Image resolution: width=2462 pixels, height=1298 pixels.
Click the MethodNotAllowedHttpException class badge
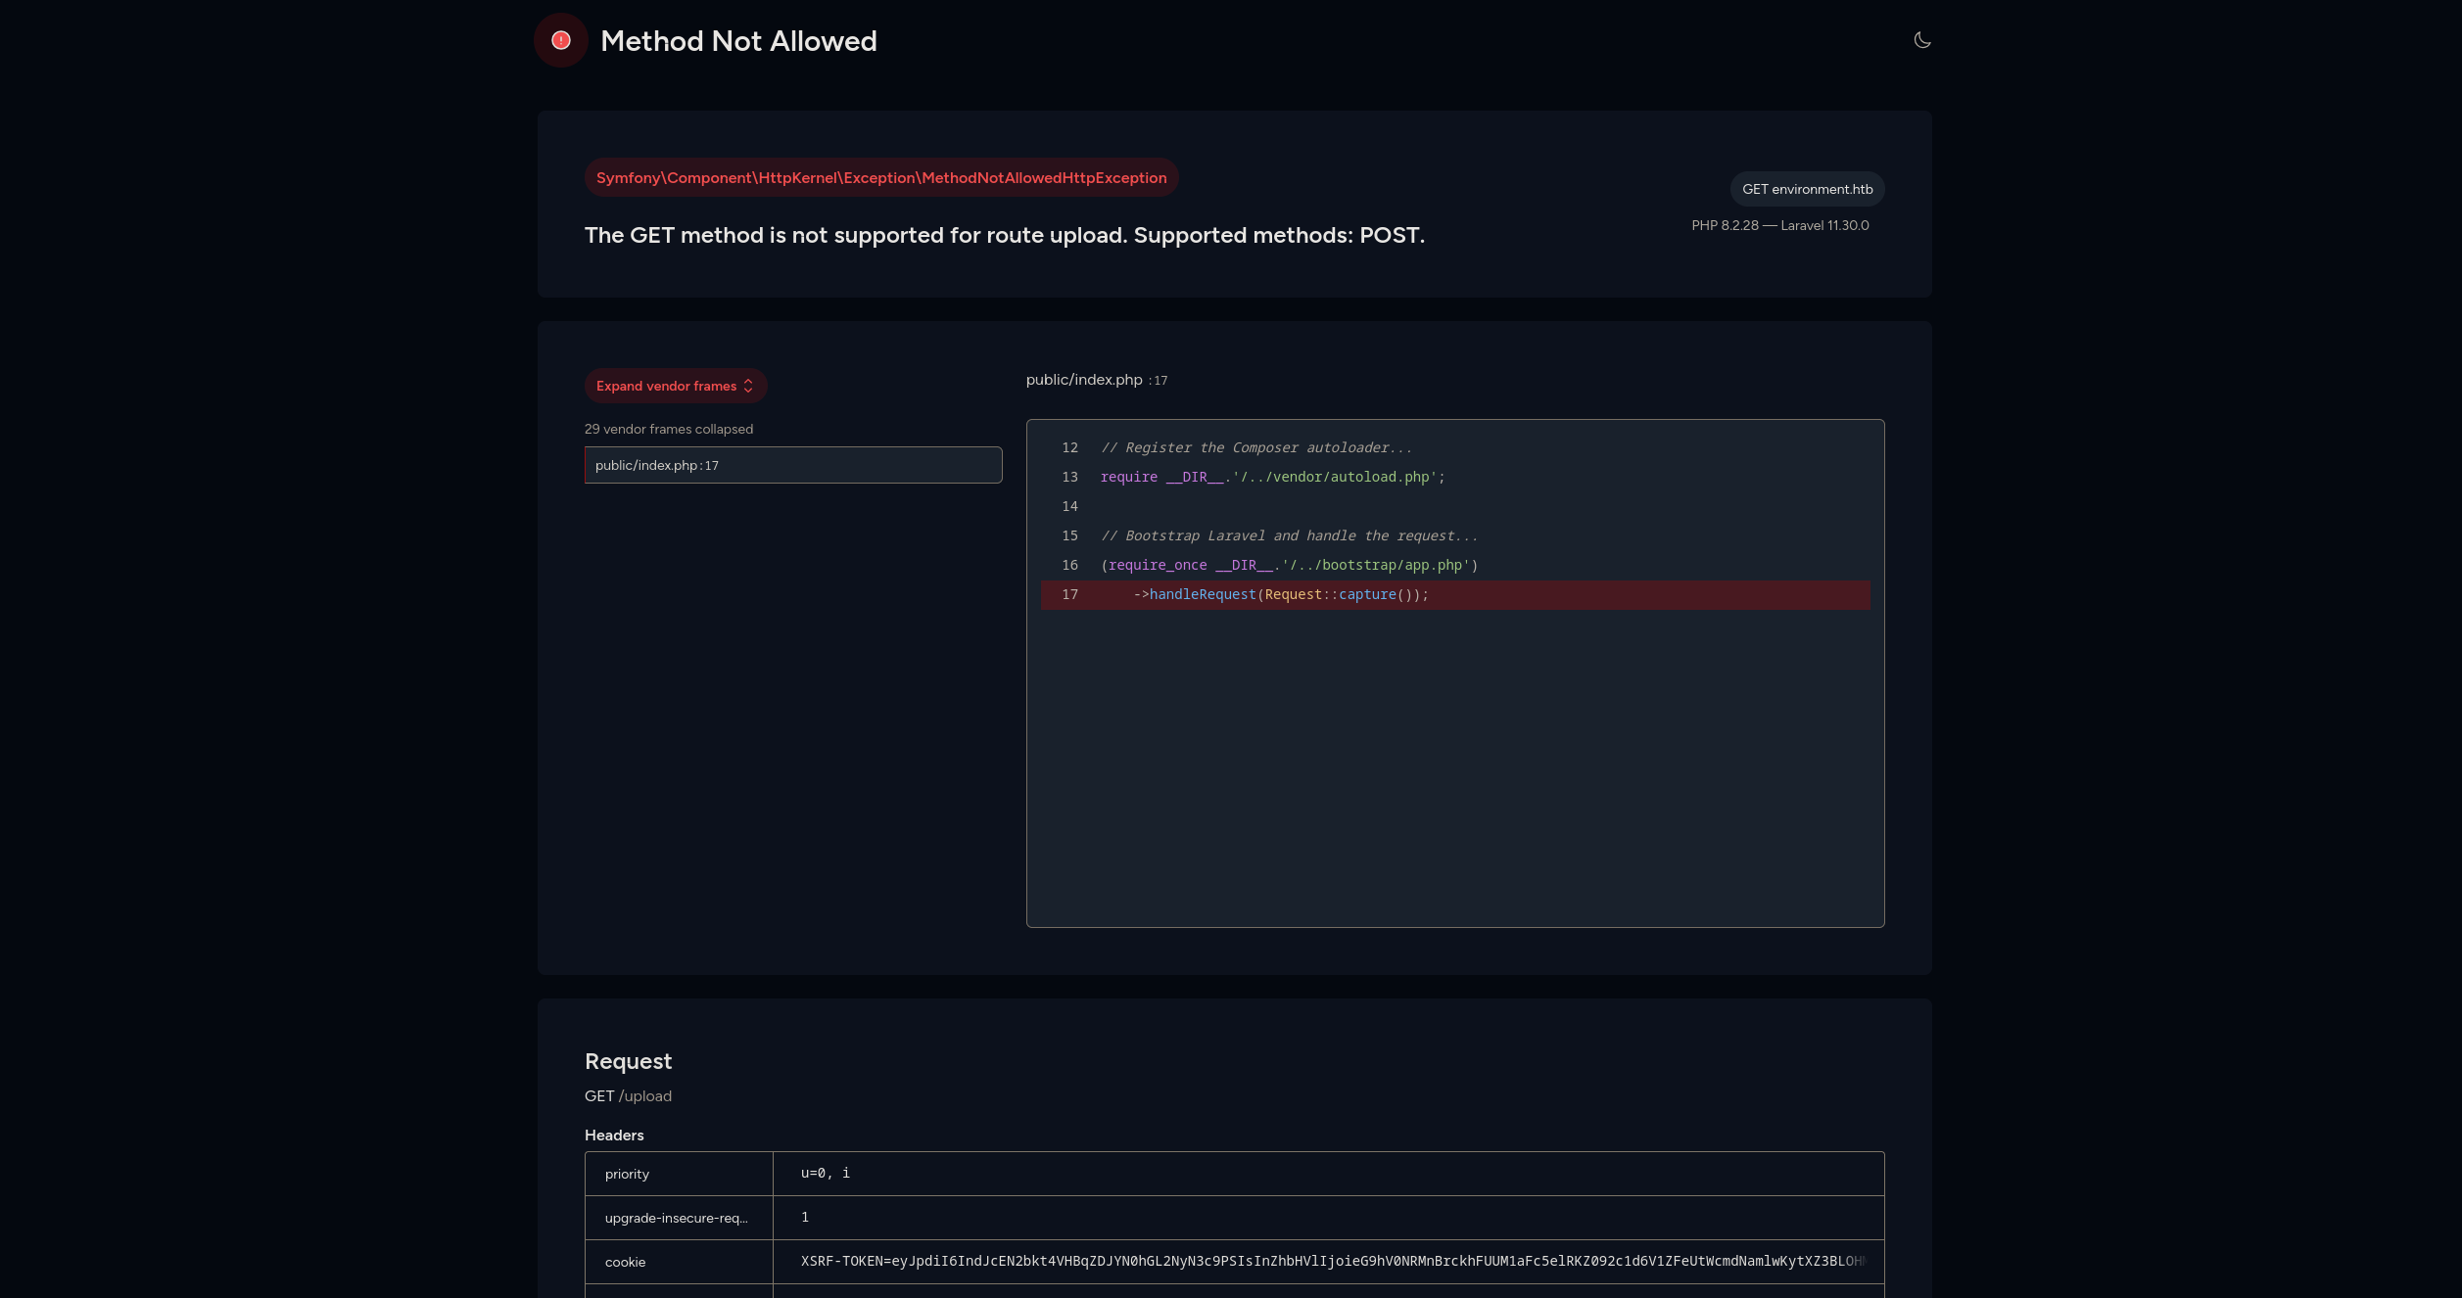tap(880, 178)
